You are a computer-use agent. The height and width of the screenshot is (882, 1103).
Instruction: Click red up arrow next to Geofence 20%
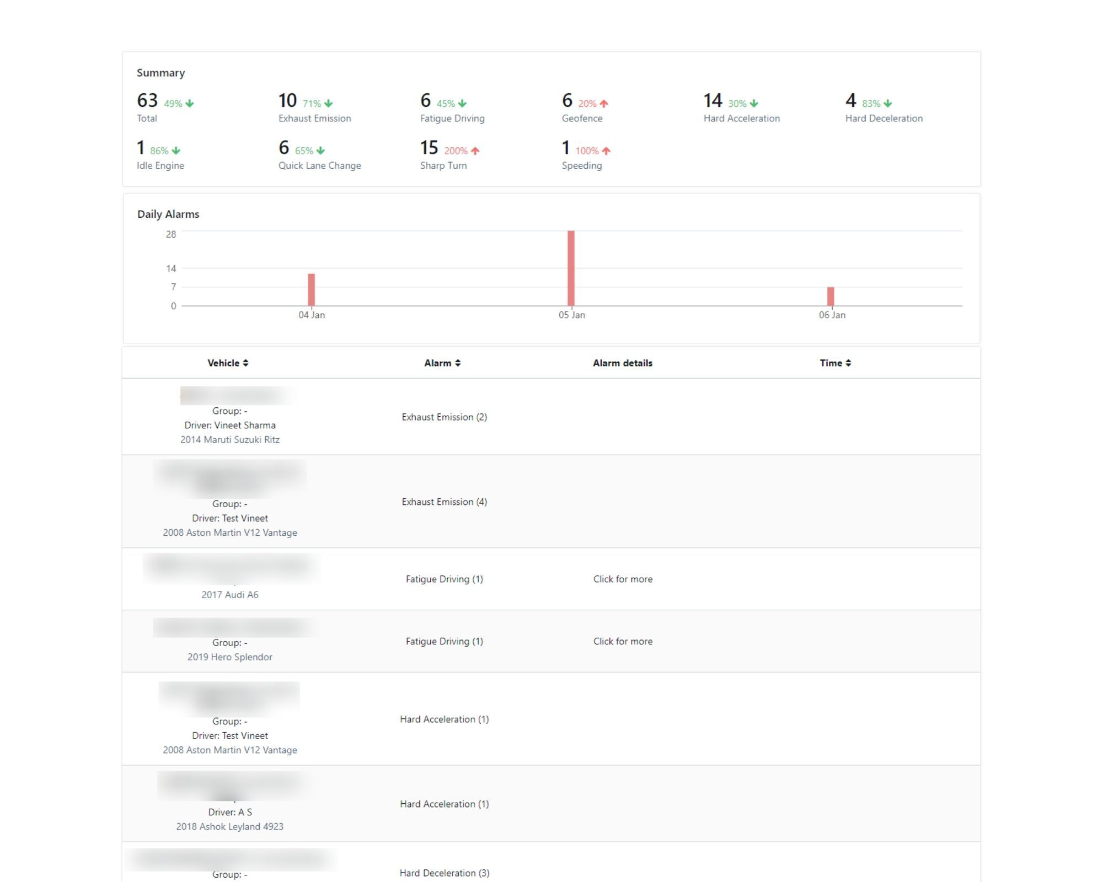pyautogui.click(x=604, y=104)
